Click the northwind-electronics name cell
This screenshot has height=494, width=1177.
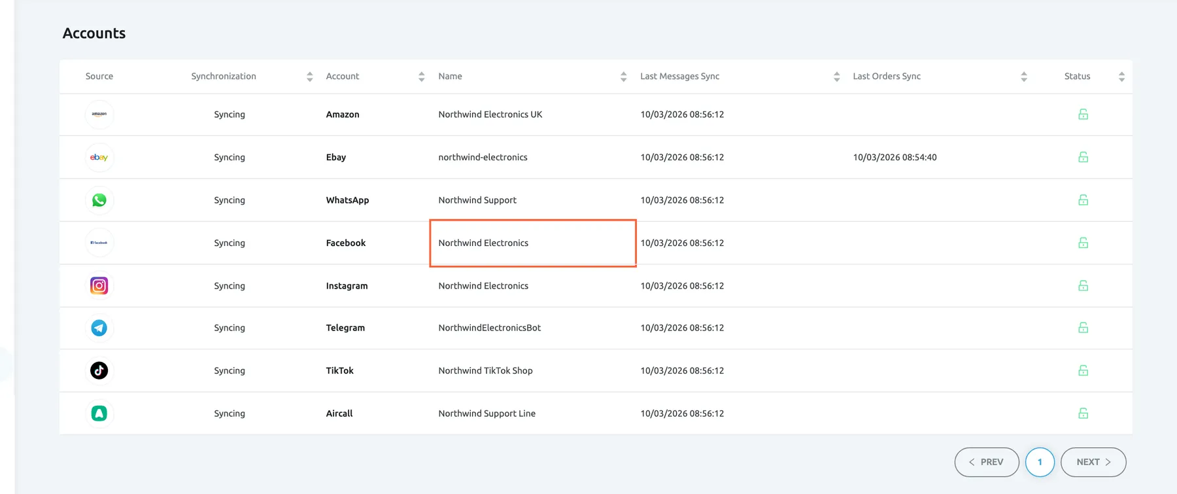[483, 157]
